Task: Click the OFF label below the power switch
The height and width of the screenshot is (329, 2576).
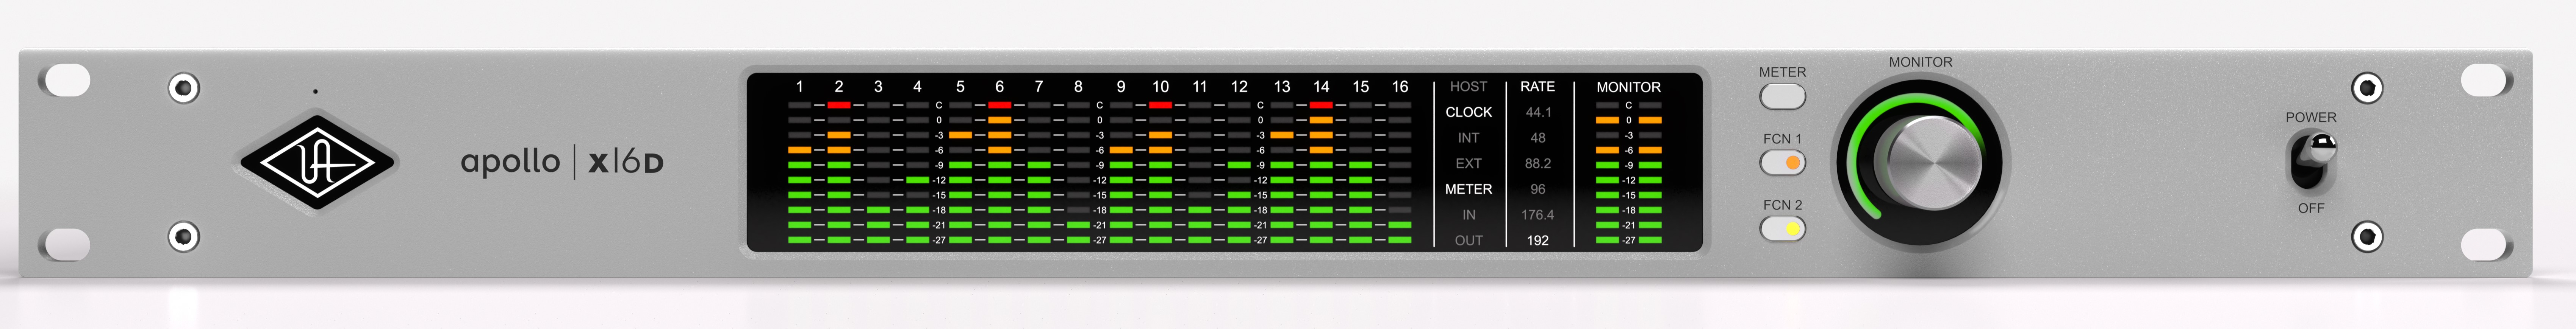Action: (x=2311, y=208)
